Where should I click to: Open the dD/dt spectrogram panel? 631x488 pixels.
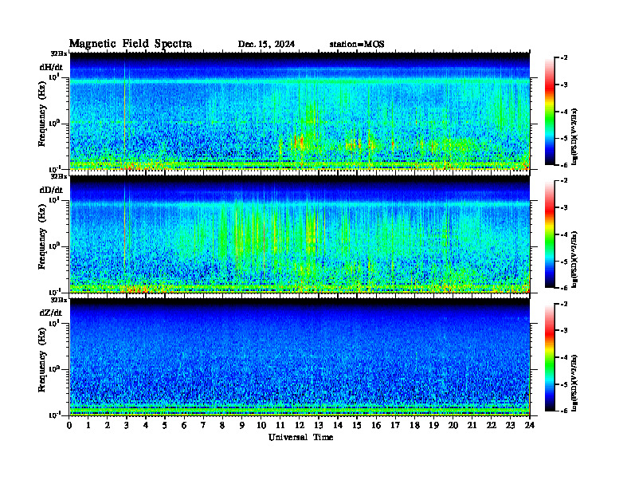pos(300,234)
